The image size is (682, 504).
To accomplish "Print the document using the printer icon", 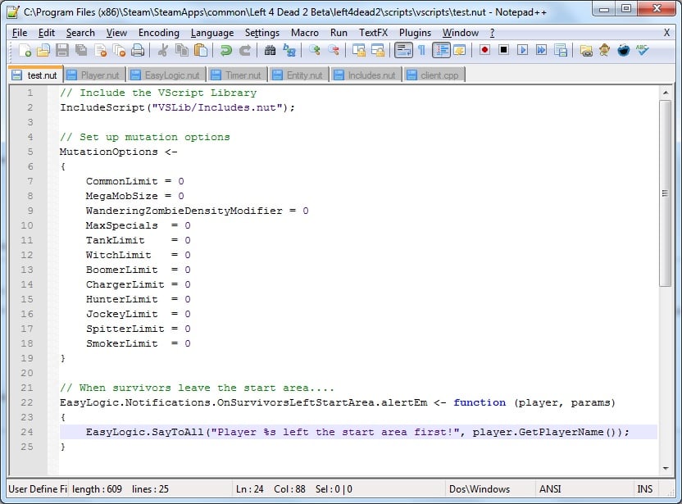I will coord(138,51).
